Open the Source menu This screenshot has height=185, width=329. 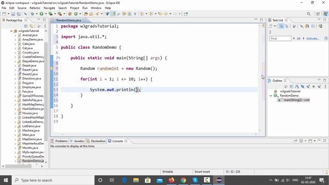pyautogui.click(x=22, y=8)
